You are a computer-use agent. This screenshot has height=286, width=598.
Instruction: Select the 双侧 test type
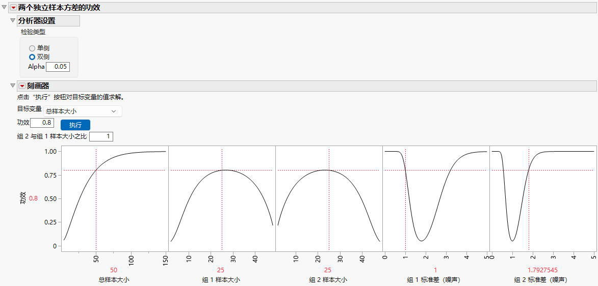(32, 57)
